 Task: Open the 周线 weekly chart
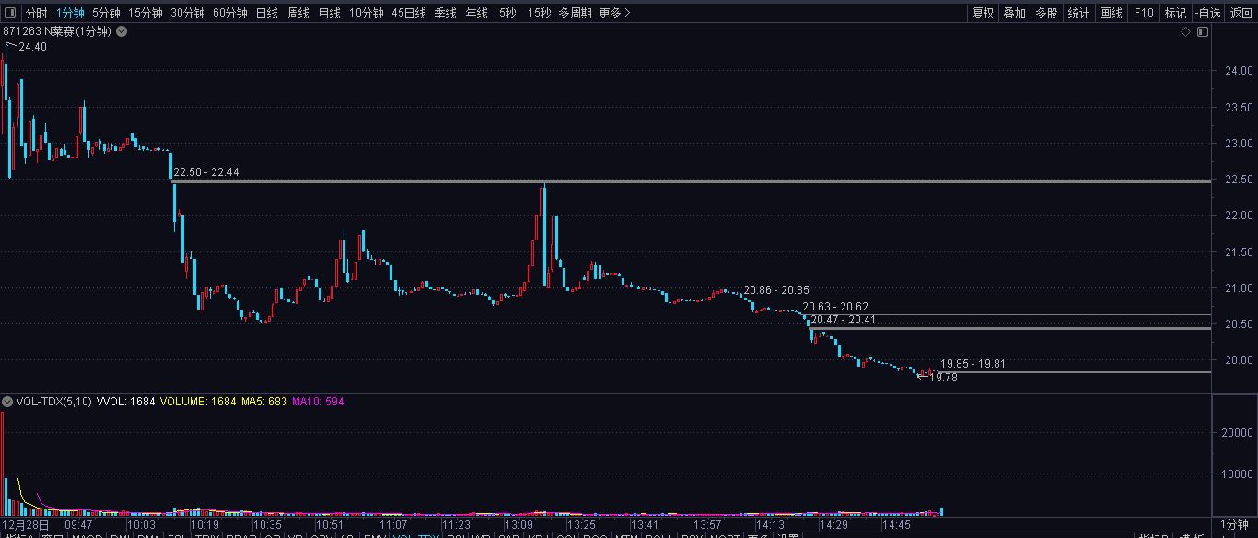pyautogui.click(x=297, y=13)
